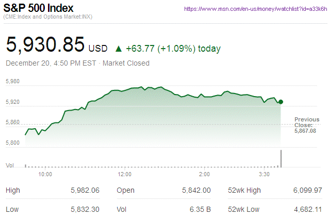330x217 pixels.
Task: Click the 10:00 time axis label
Action: coord(45,175)
